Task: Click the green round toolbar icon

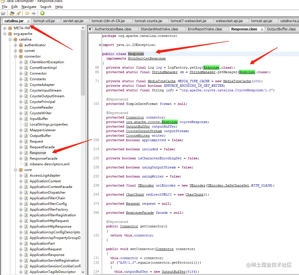Action: [x=42, y=13]
